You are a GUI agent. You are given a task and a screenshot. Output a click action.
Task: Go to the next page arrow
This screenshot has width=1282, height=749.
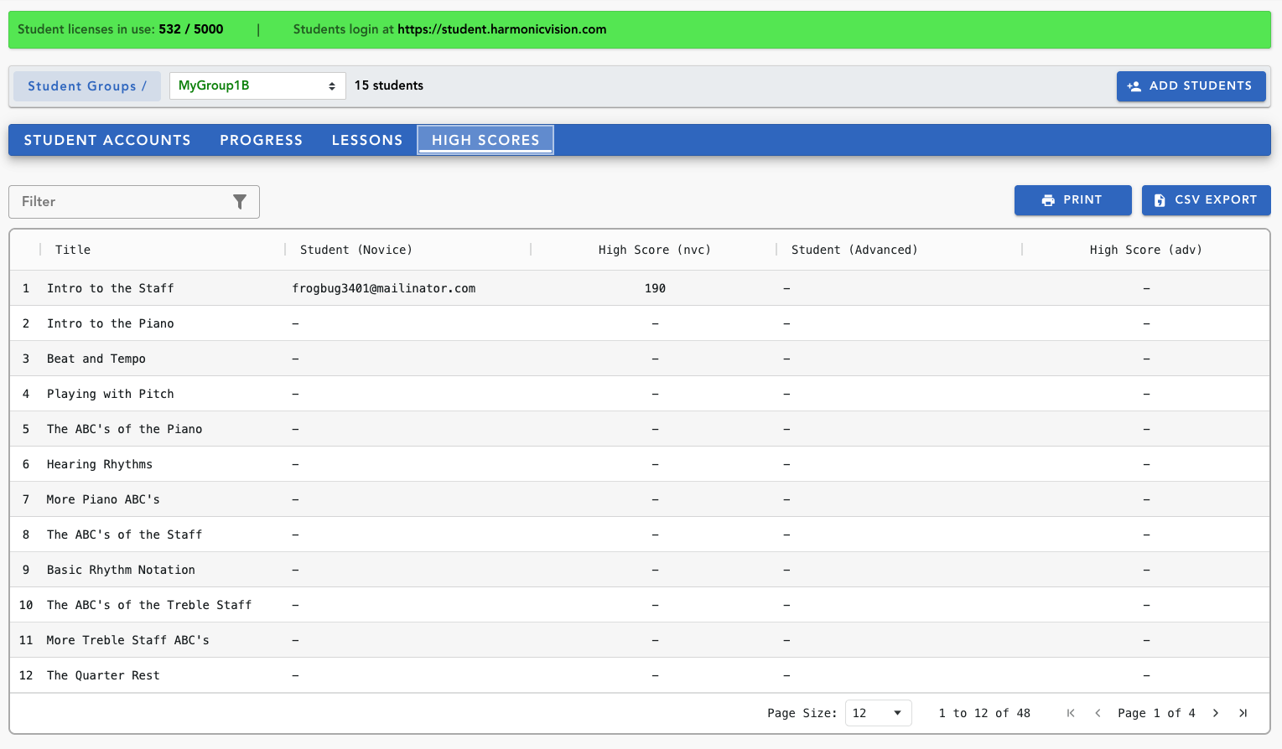1216,713
